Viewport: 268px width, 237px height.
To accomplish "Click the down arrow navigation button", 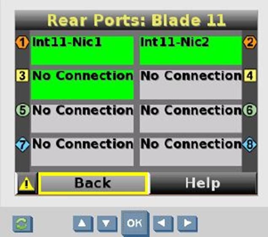I will click(107, 224).
